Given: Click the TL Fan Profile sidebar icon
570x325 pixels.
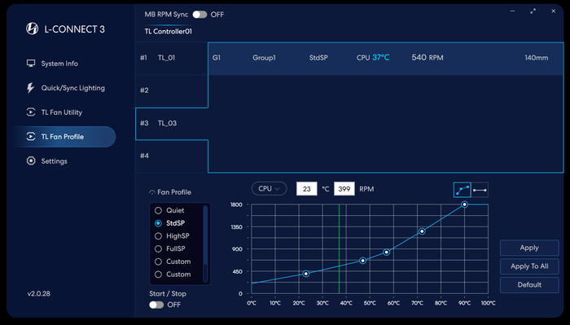Looking at the screenshot, I should click(x=31, y=136).
